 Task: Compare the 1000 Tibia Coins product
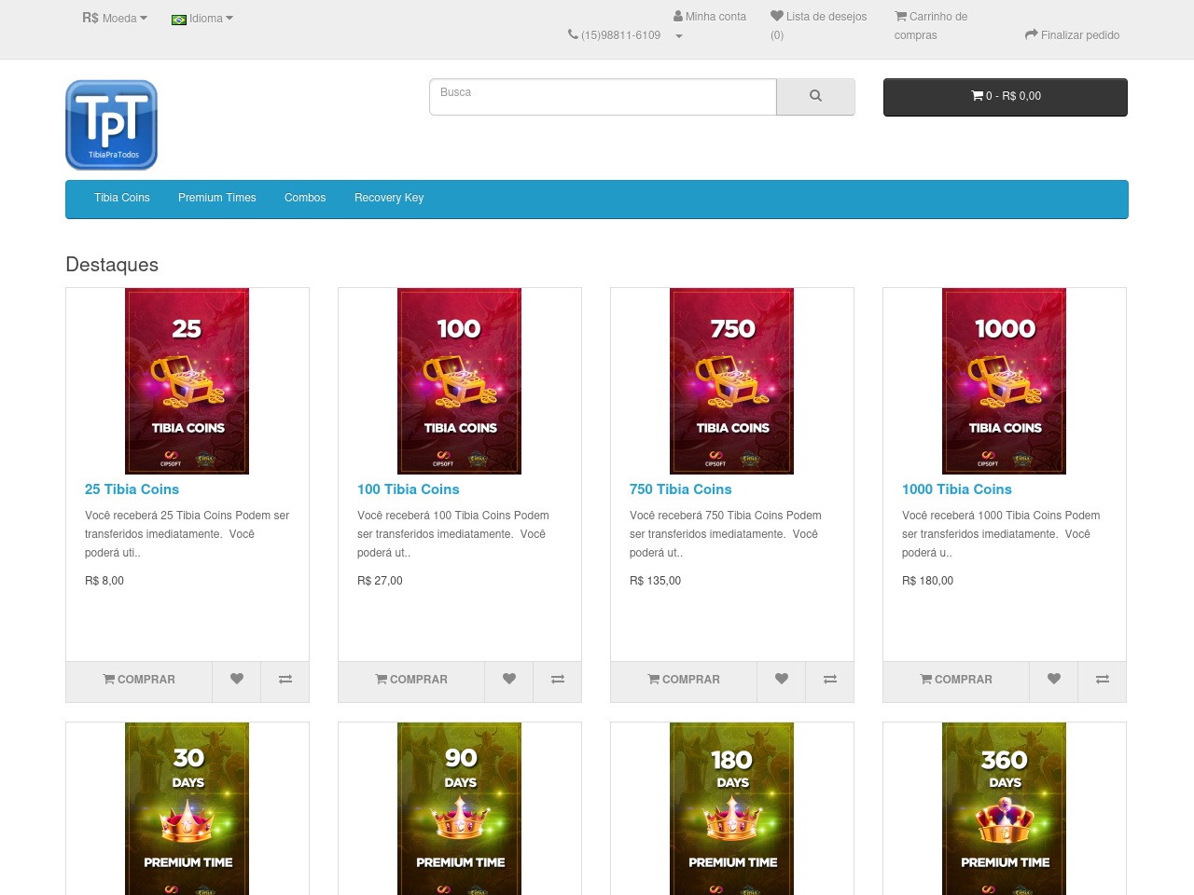click(x=1103, y=680)
